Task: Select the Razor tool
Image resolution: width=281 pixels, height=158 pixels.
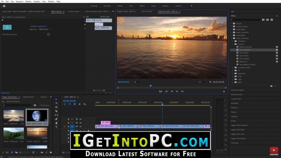Action: pyautogui.click(x=56, y=111)
